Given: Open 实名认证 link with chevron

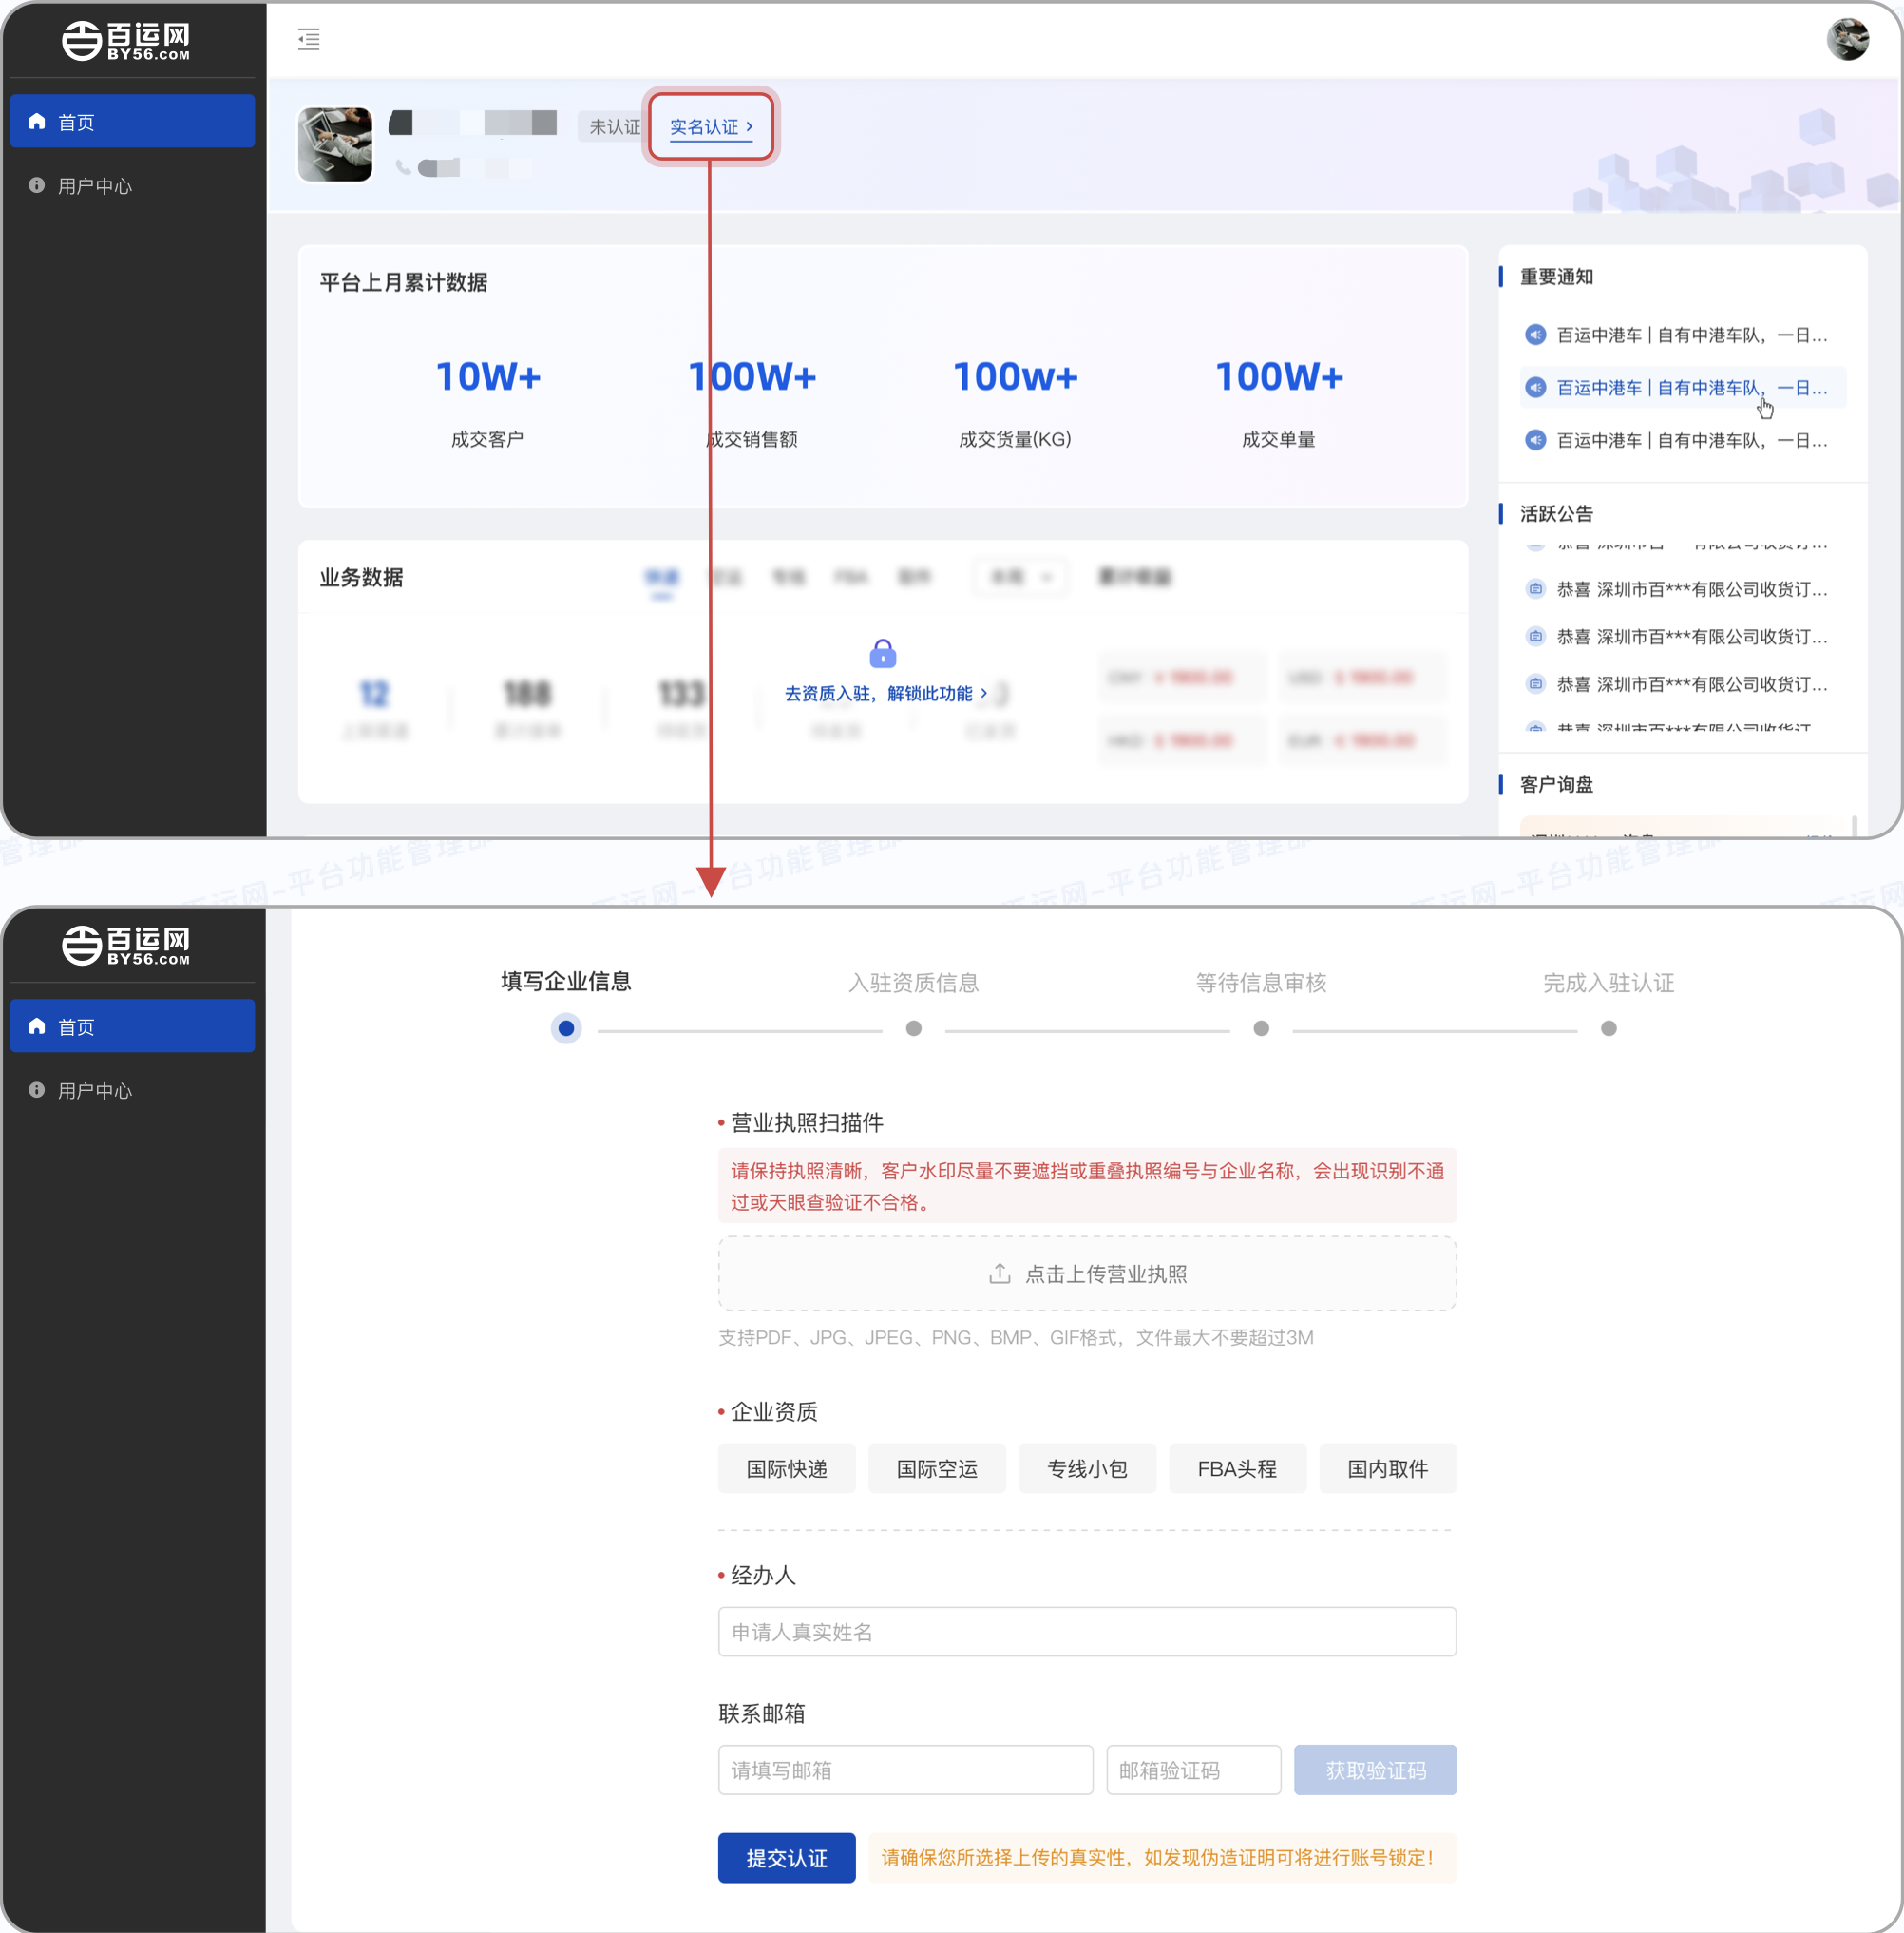Looking at the screenshot, I should click(x=710, y=127).
